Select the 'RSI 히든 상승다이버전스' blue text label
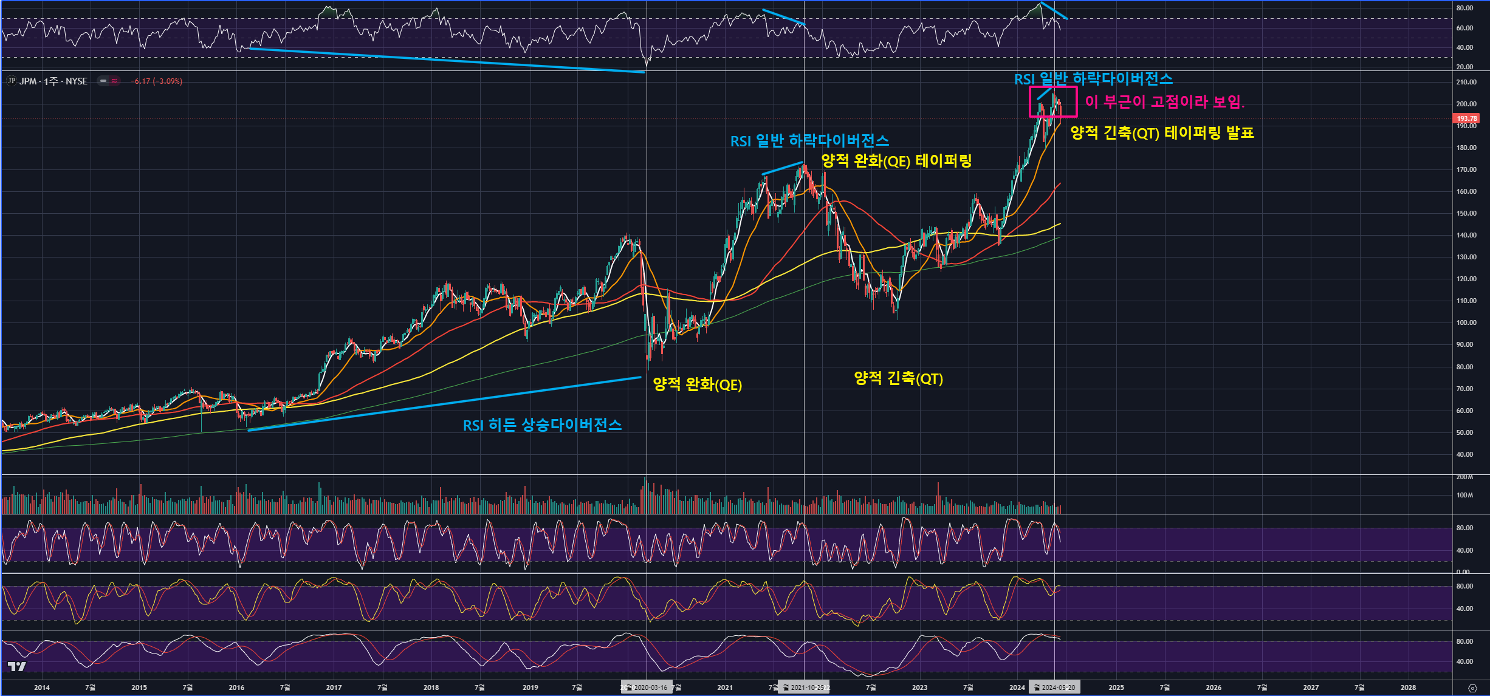 click(542, 425)
